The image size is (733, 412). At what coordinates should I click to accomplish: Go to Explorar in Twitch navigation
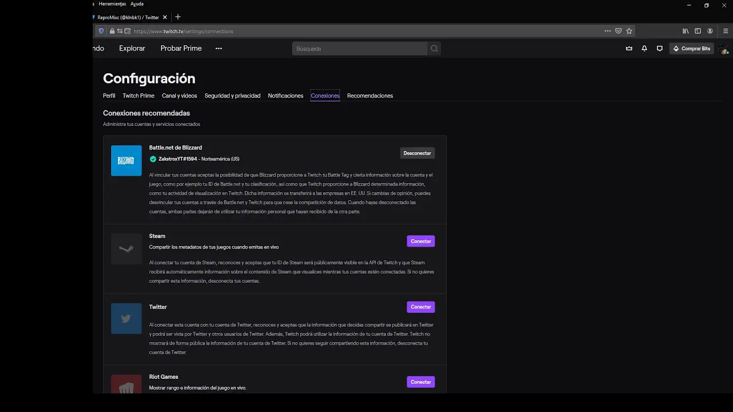[132, 49]
